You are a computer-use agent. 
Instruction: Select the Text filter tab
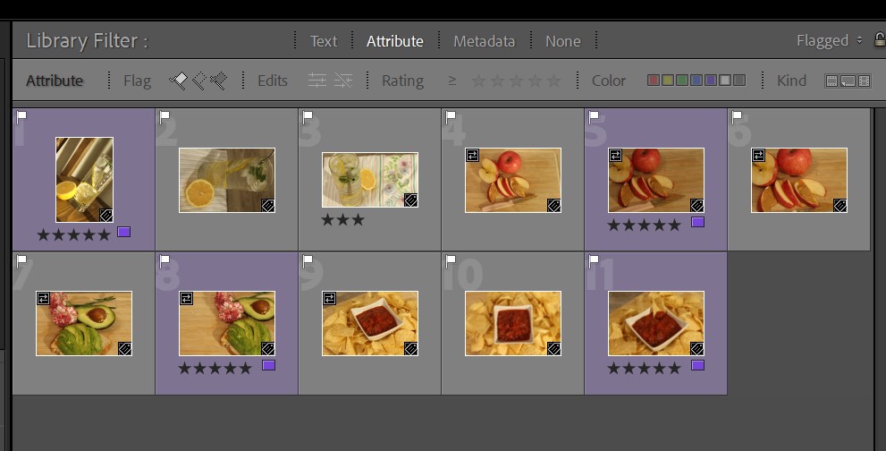tap(324, 41)
